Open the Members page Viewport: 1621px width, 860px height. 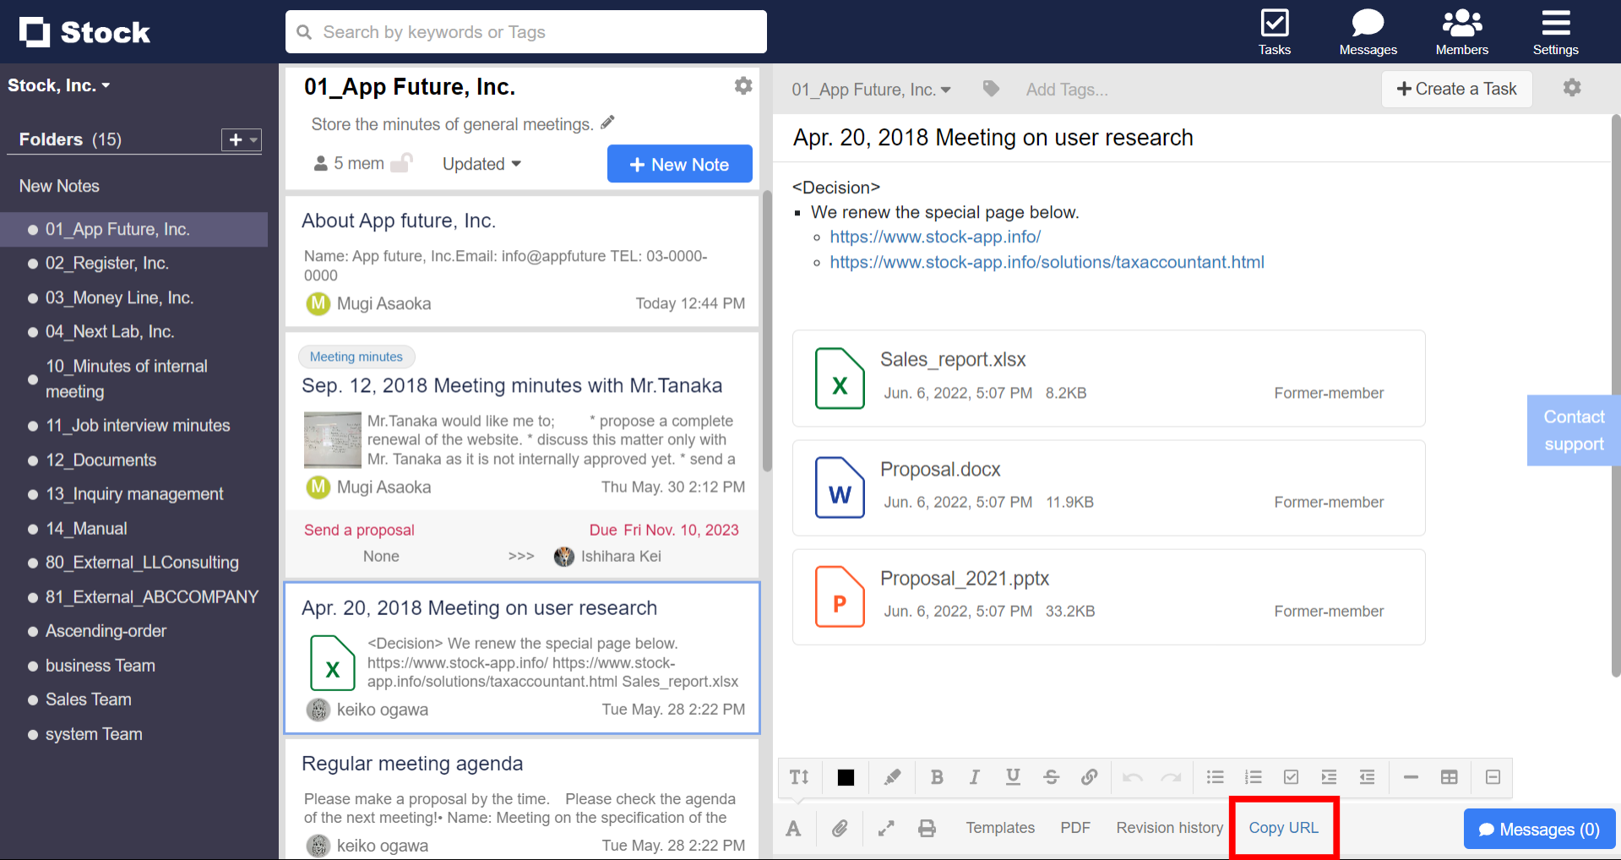pos(1461,31)
